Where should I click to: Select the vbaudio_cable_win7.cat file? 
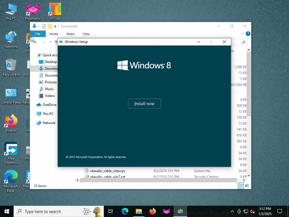[x=108, y=177]
